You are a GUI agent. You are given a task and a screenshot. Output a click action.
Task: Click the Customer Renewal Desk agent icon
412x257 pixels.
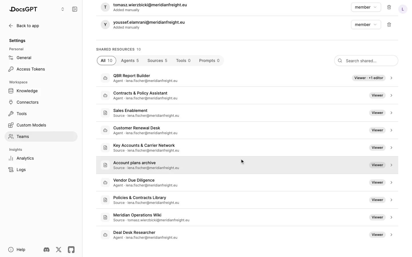coord(105,130)
